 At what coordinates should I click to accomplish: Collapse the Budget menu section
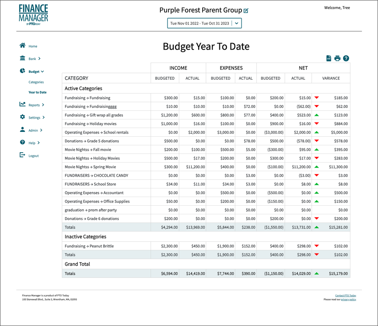click(42, 72)
